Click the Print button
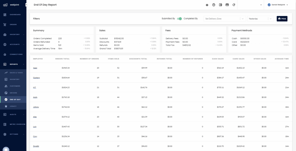This screenshot has height=151, width=296. [282, 19]
